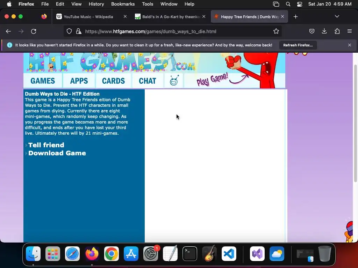Open the Tools menu
This screenshot has height=268, width=358.
(148, 4)
